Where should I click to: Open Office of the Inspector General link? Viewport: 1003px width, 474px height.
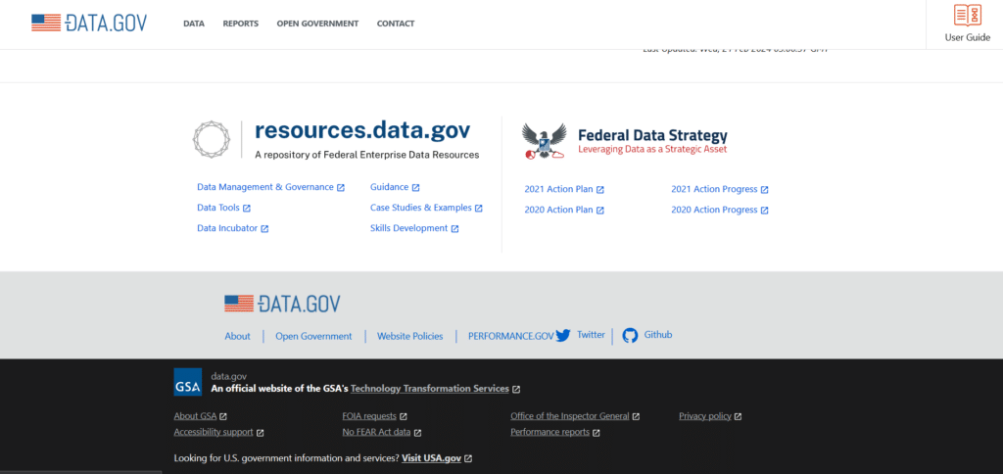570,416
